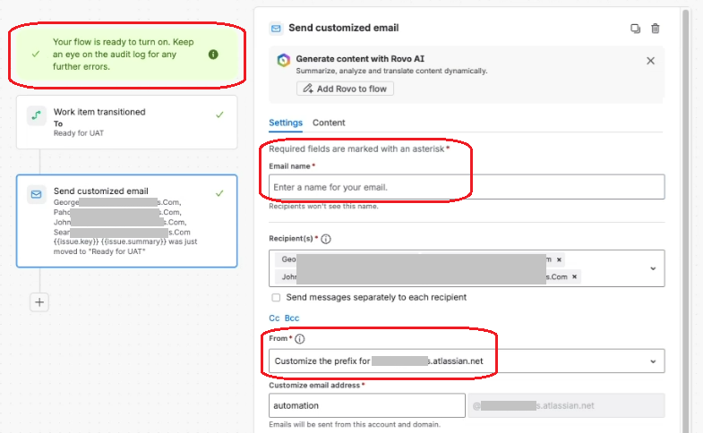Select the Send customized email flow card
This screenshot has width=703, height=433.
pos(127,221)
